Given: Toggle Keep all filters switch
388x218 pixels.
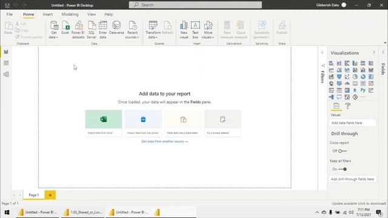Looking at the screenshot, I should (343, 169).
